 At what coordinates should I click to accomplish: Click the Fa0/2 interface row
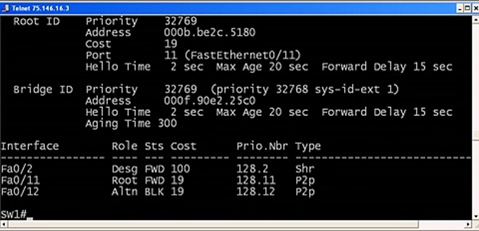point(158,168)
